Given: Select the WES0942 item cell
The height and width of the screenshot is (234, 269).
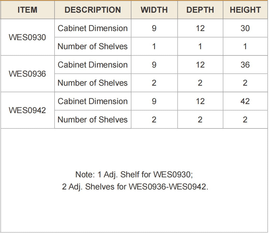Looking at the screenshot, I should [x=27, y=110].
